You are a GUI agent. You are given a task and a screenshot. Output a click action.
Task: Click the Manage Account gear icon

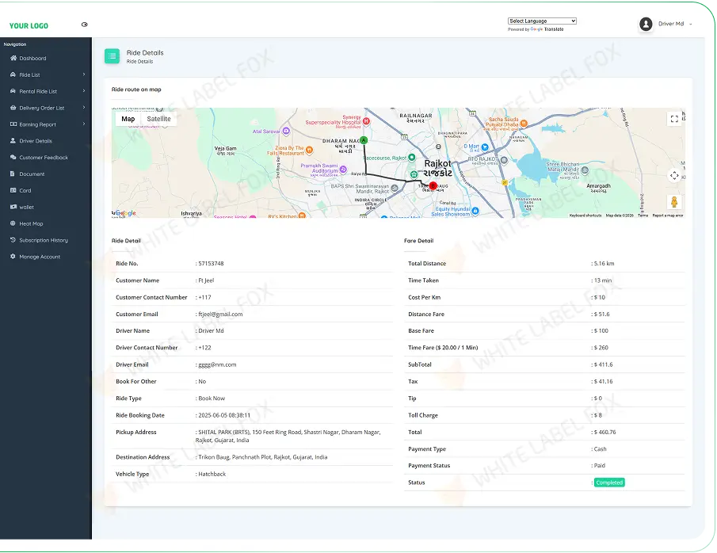pos(13,256)
